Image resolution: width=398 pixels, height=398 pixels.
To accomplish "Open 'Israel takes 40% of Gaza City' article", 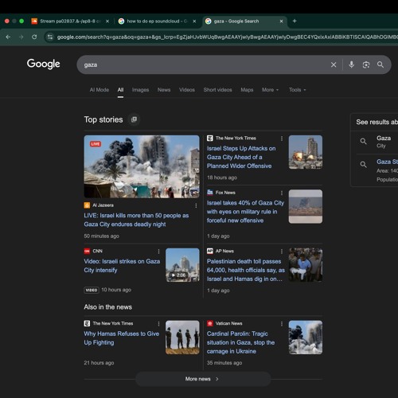I will pos(245,212).
